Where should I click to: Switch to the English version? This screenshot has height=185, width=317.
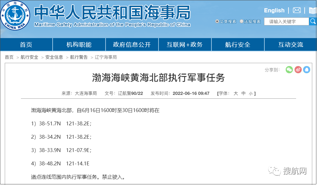point(274,10)
